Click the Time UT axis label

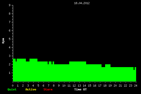point(80,89)
